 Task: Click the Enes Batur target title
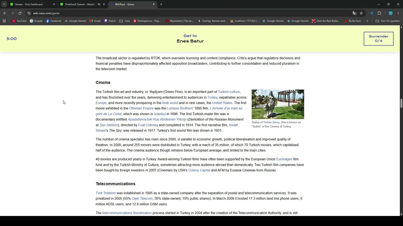190,41
